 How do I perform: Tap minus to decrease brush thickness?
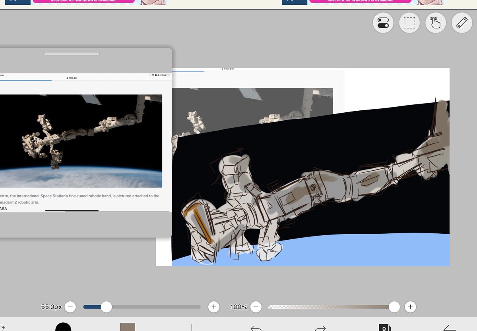[70, 307]
